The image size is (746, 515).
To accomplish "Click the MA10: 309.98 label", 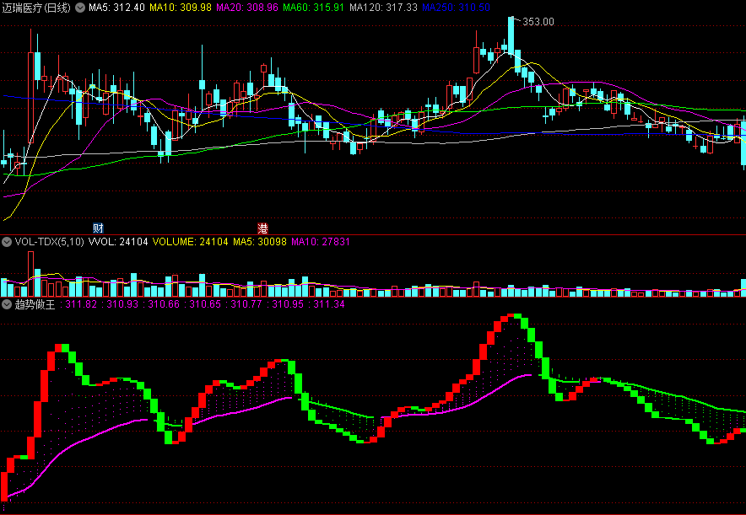I will coord(181,8).
